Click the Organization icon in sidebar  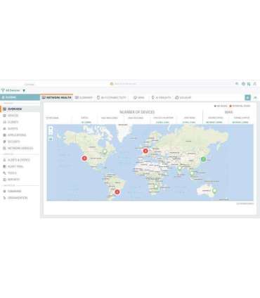click(4, 198)
